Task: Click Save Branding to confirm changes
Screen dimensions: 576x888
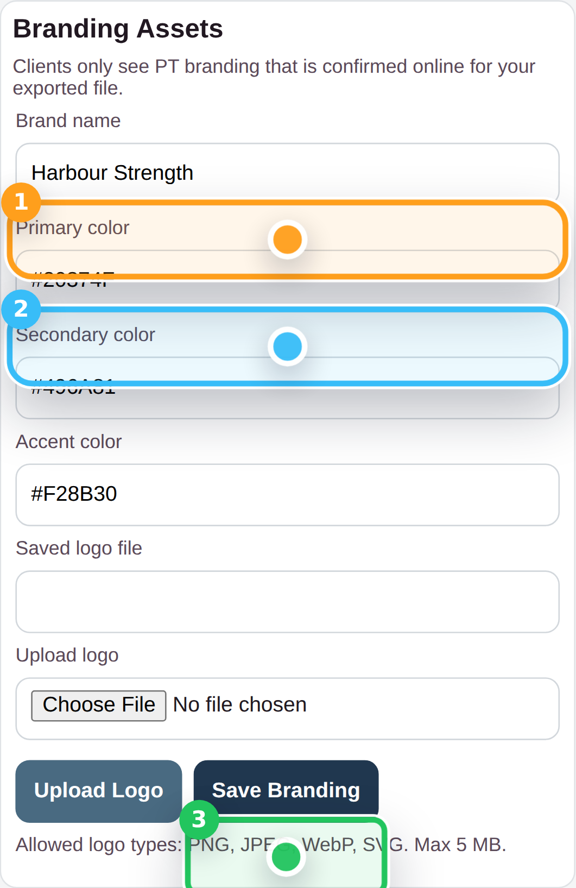Action: 286,790
